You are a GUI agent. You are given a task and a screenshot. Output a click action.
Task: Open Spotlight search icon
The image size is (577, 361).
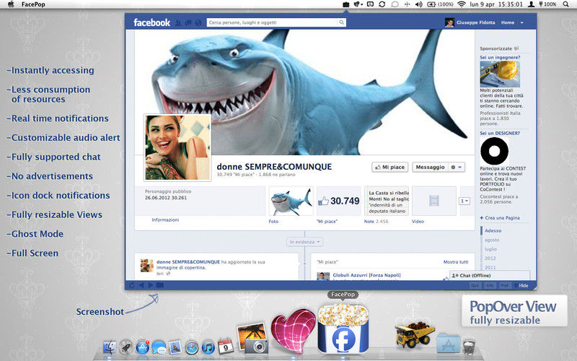click(x=565, y=4)
